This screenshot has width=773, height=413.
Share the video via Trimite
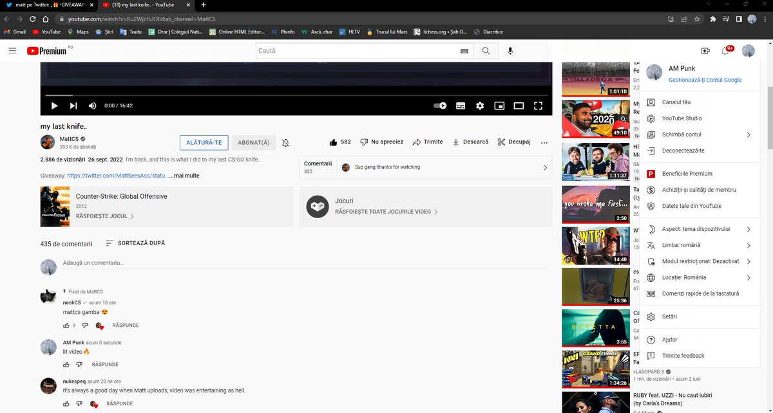coord(428,142)
